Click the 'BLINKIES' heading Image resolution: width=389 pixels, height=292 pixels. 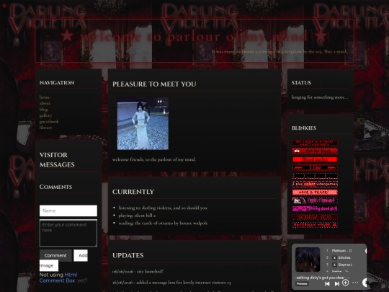click(x=304, y=128)
